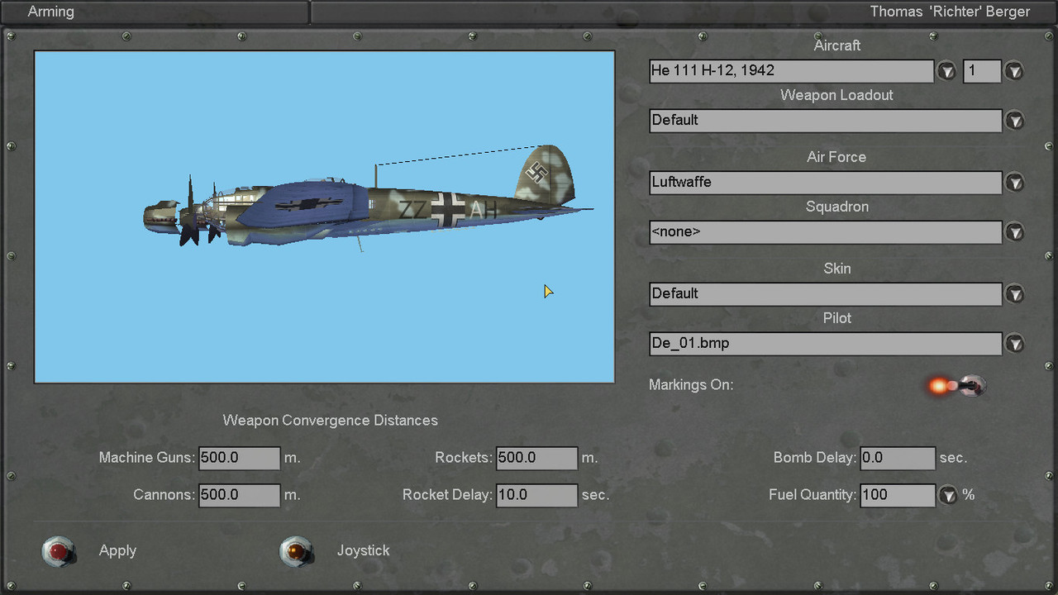Click the He 111 aircraft preview image
Screen dimensions: 1058x595
tap(324, 217)
